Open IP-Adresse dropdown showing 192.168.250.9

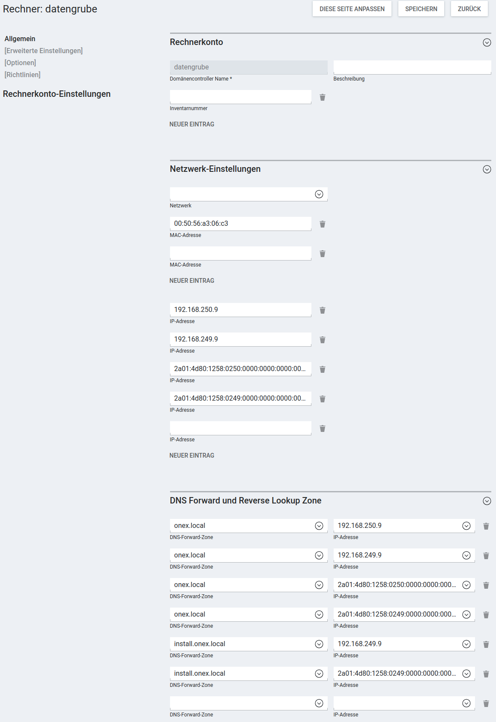(404, 526)
